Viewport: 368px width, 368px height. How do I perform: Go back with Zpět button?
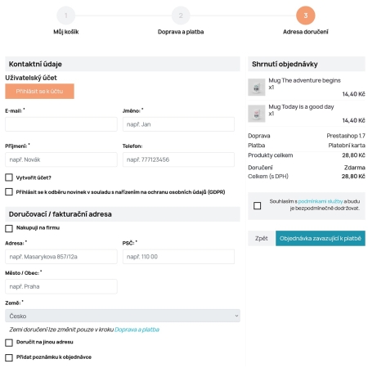tap(262, 238)
